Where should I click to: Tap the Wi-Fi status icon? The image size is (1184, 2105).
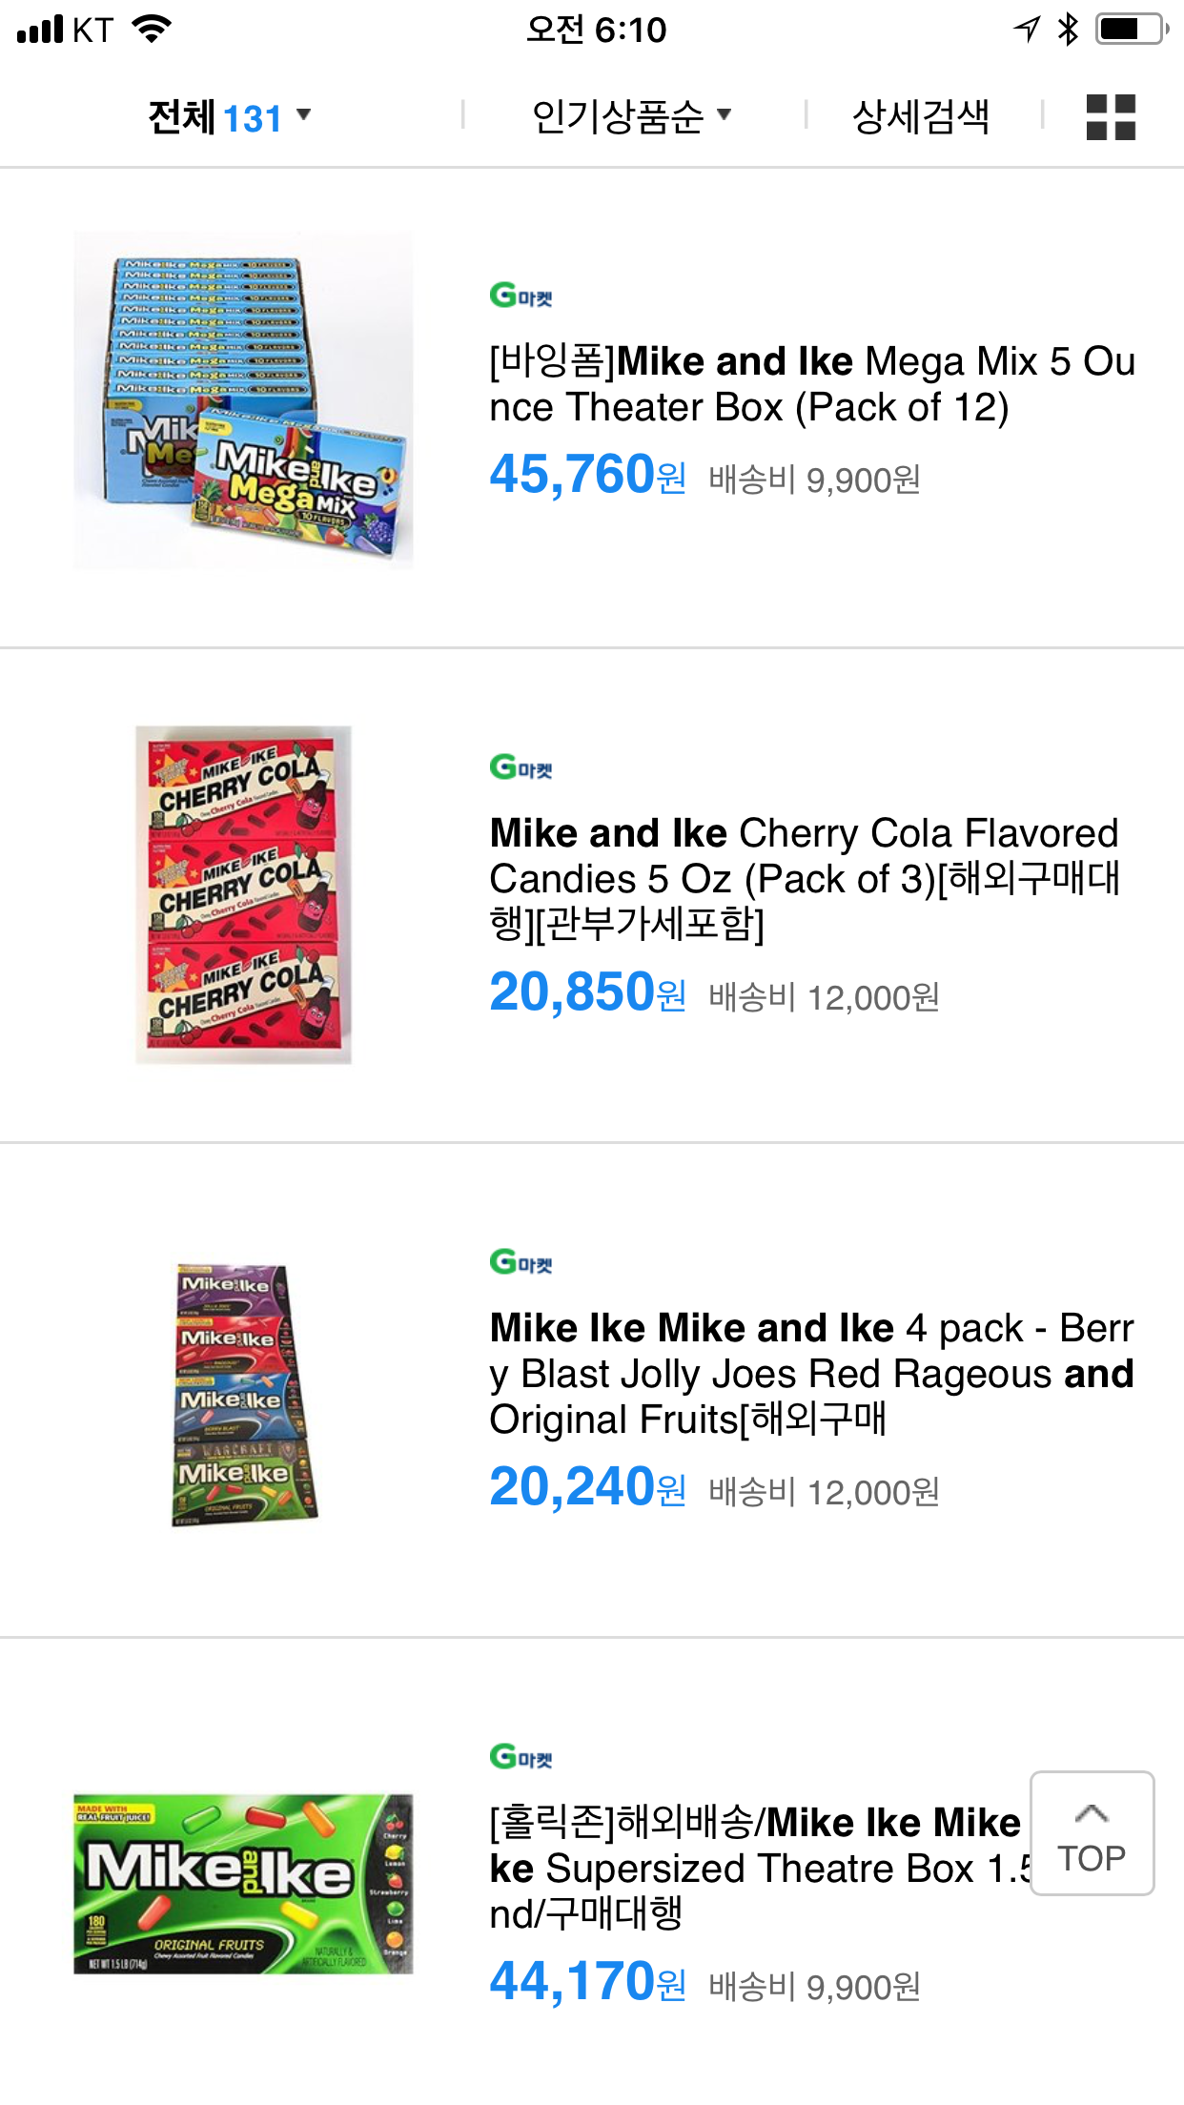click(153, 30)
